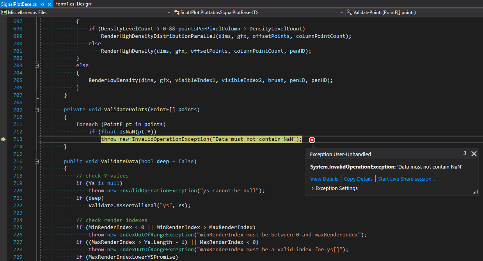Viewport: 483px width, 261px height.
Task: Click the "if (Ys is null)" line
Action: [99, 183]
